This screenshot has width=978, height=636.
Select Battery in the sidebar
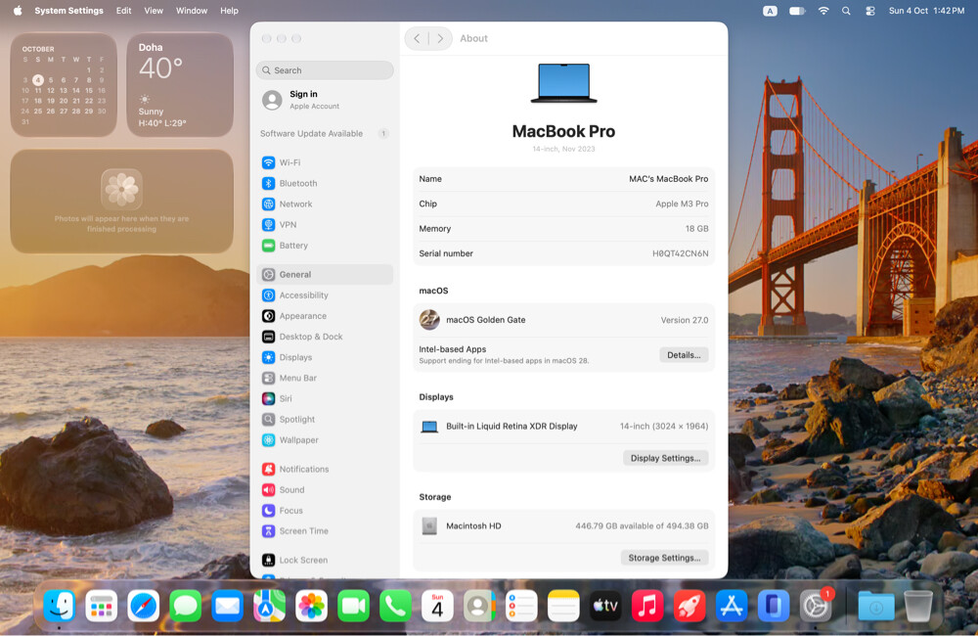pos(325,246)
